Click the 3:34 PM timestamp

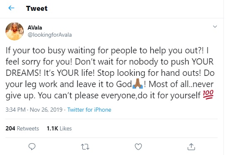click(x=15, y=110)
